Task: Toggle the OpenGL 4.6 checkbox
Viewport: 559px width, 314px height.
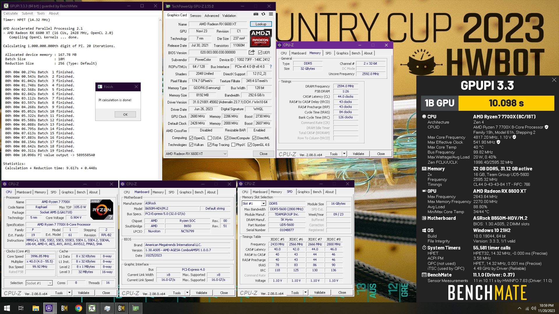Action: (250, 145)
